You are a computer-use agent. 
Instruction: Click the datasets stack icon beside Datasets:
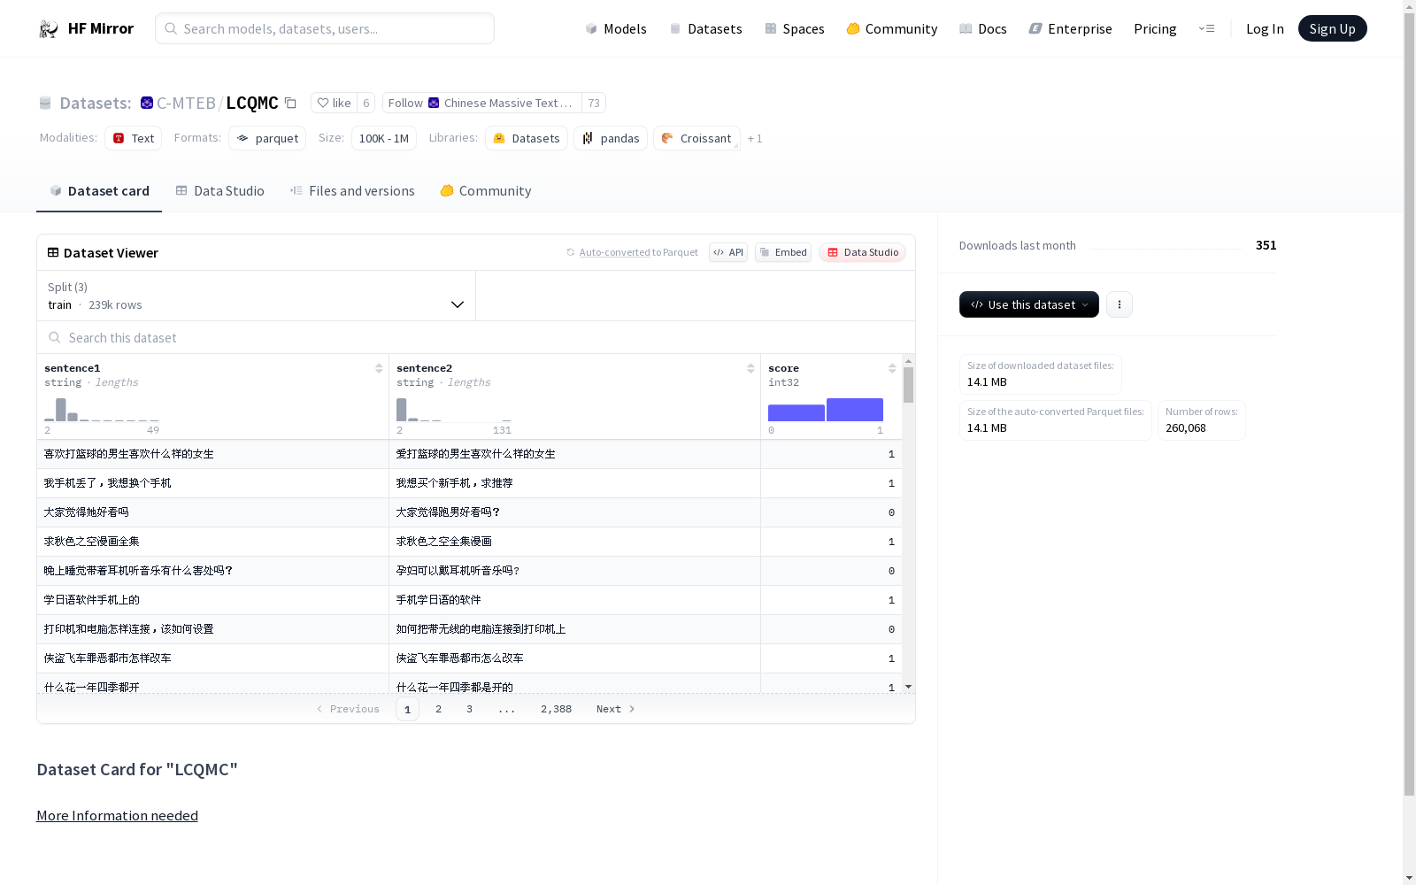point(45,103)
